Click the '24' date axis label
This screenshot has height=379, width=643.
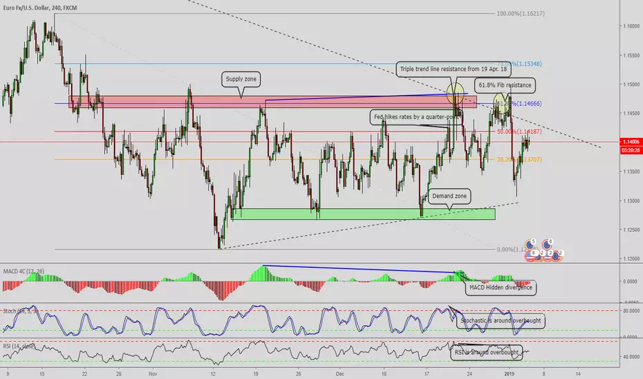469,373
